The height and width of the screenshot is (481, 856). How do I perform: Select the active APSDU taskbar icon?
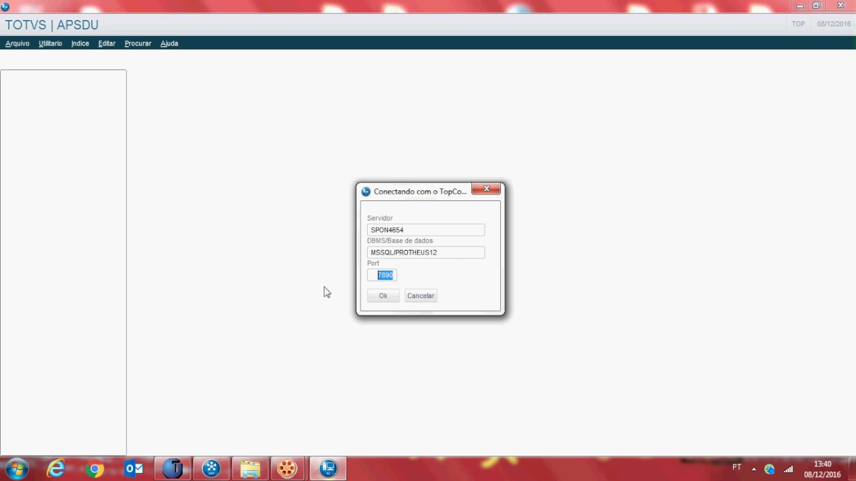(x=328, y=469)
